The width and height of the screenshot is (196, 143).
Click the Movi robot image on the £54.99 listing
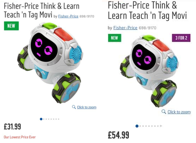[x=149, y=71]
